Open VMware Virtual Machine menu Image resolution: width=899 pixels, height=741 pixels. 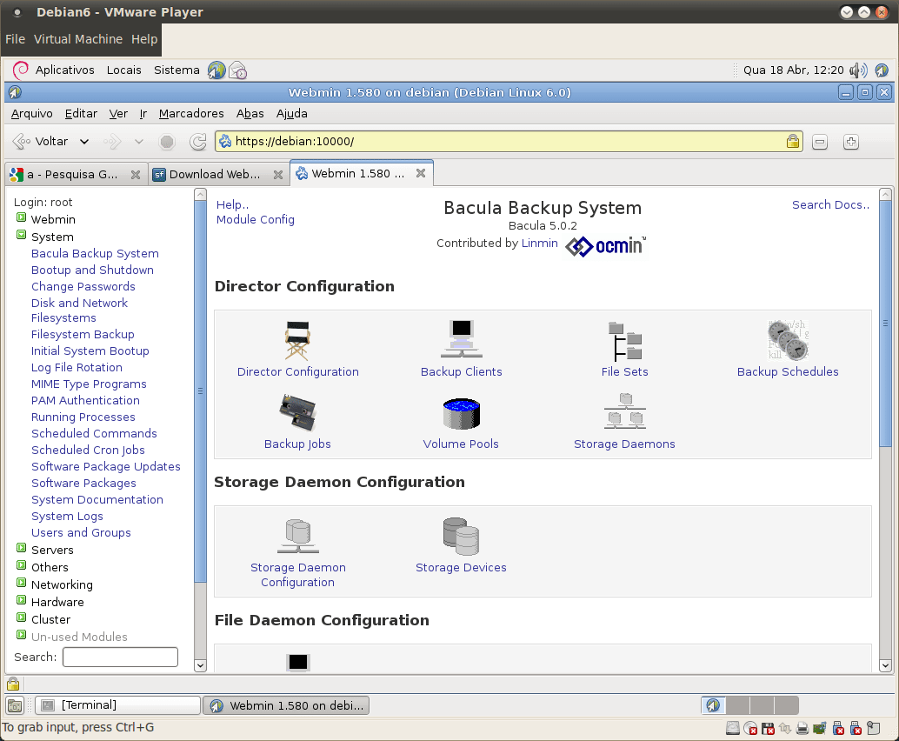(x=78, y=39)
